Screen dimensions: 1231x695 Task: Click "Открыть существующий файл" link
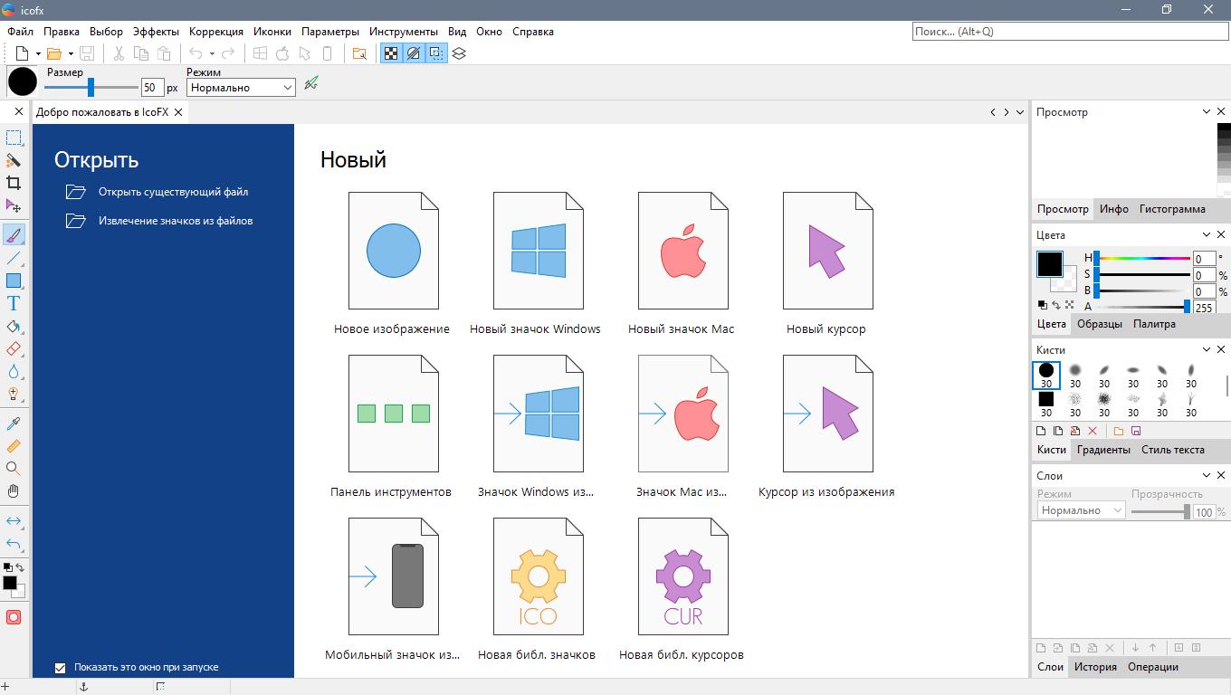pyautogui.click(x=173, y=192)
